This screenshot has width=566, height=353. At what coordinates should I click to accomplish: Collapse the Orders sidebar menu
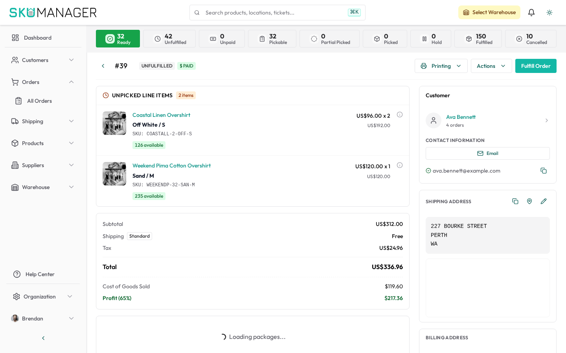[x=43, y=82]
